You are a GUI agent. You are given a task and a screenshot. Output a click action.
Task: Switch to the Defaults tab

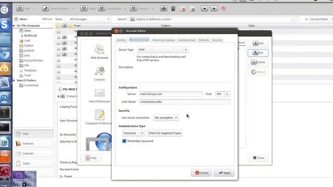pyautogui.click(x=203, y=40)
